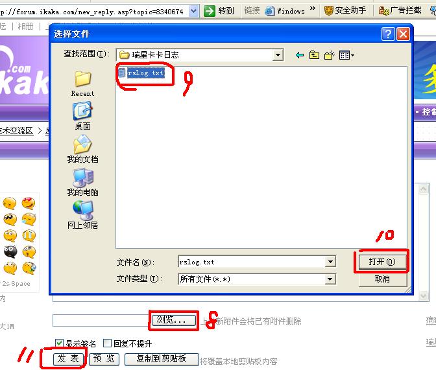Open the view menu icon
The image size is (436, 370).
[x=346, y=55]
